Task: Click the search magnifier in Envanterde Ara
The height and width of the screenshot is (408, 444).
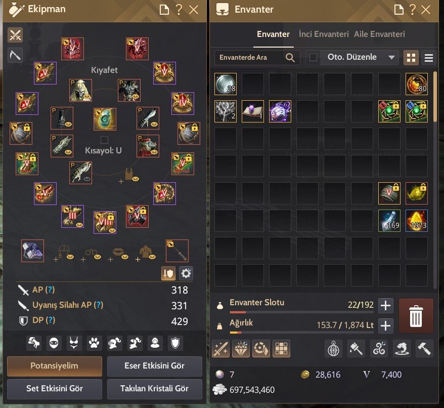Action: click(x=290, y=58)
